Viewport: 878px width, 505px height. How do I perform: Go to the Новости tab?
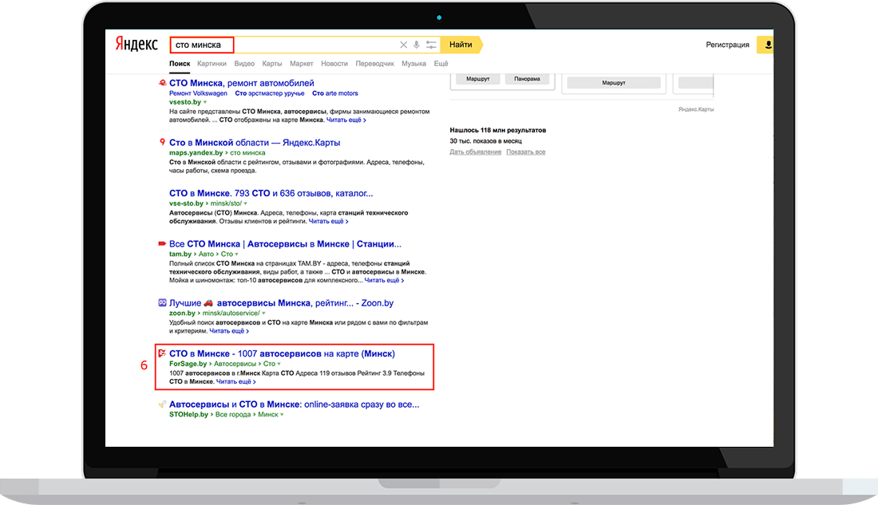tap(334, 64)
